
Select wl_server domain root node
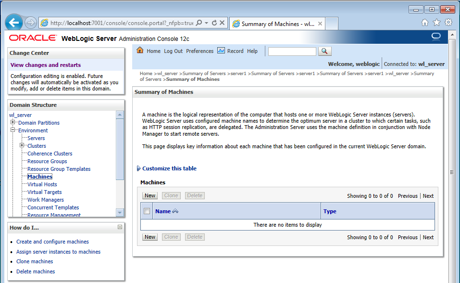(20, 115)
